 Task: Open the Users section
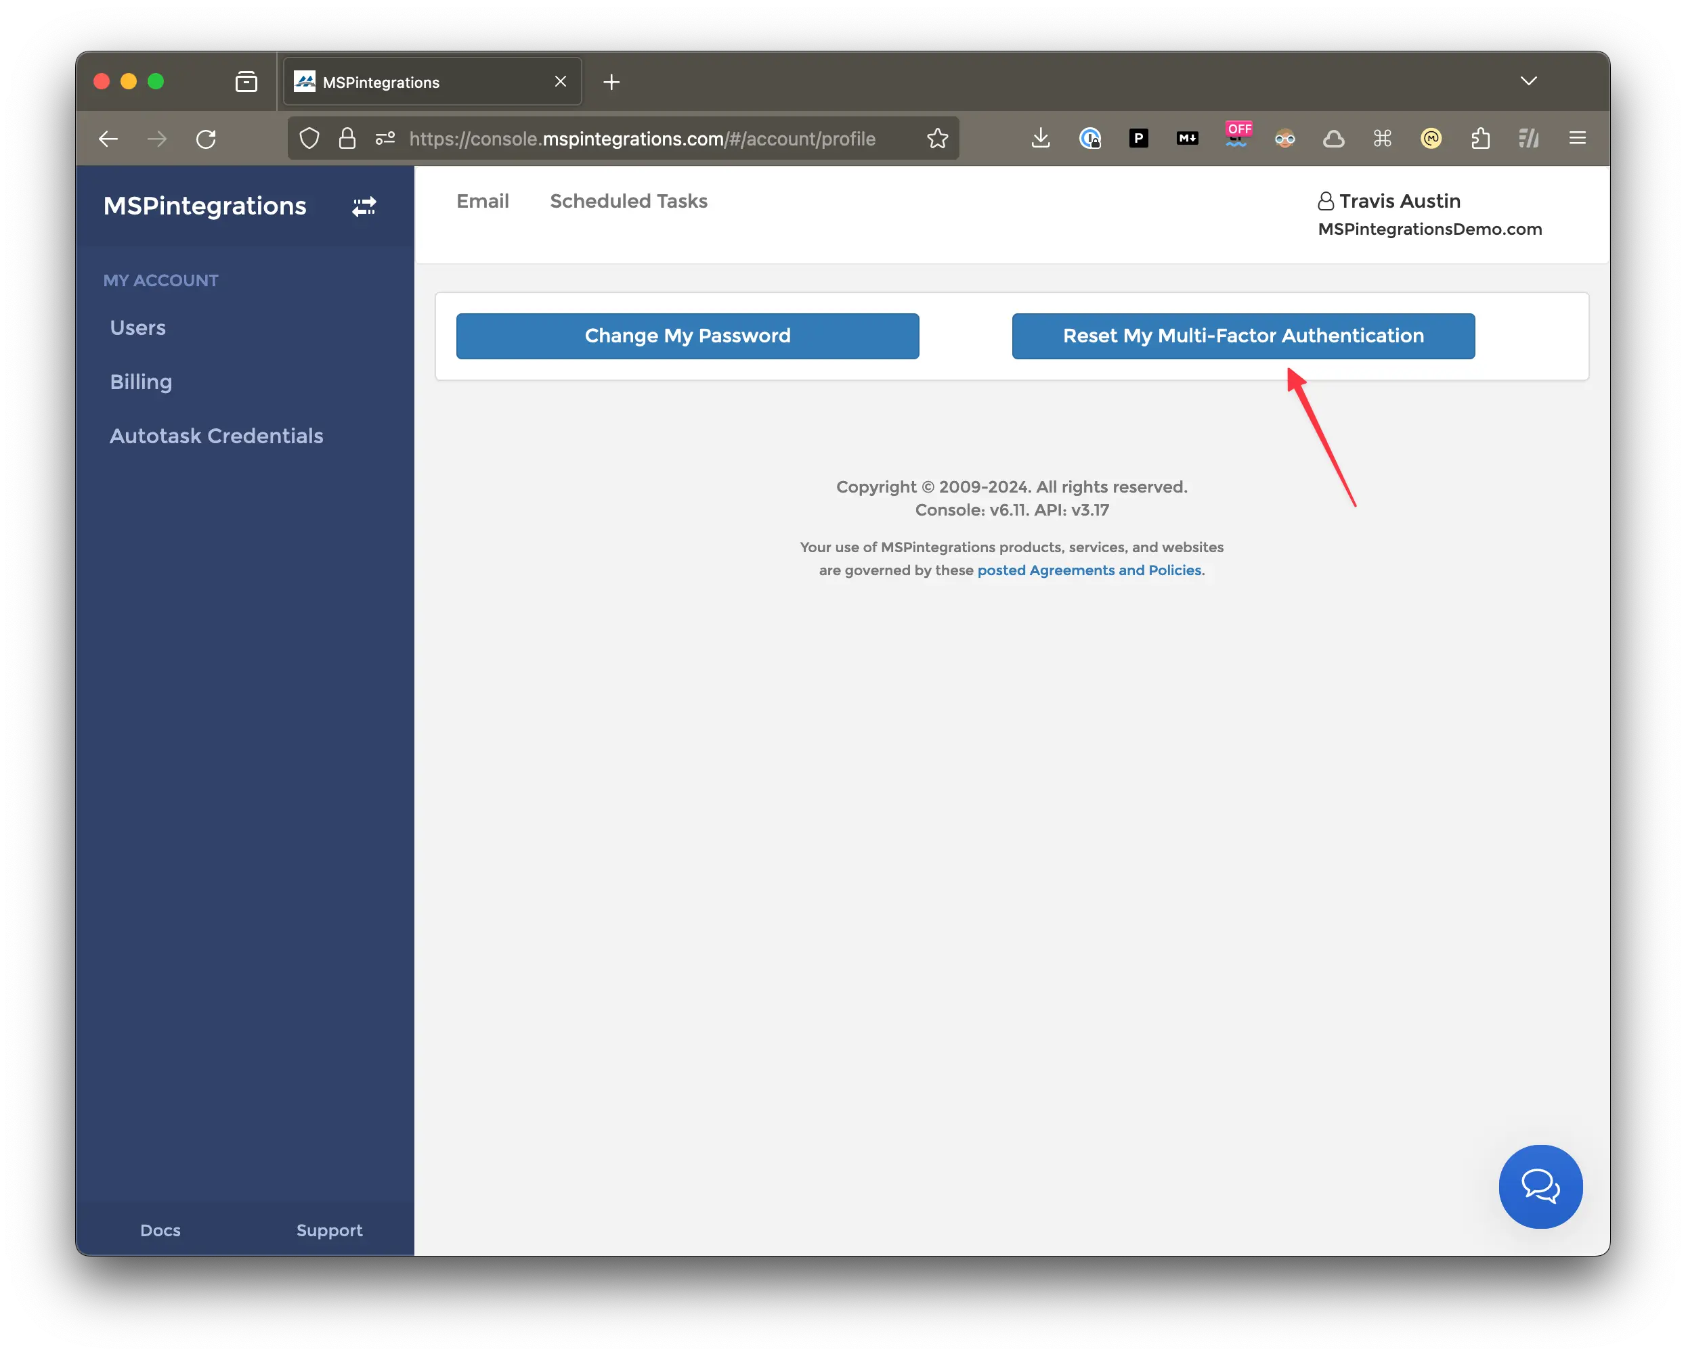coord(138,327)
